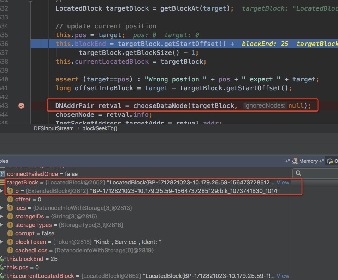Click the magnifier icon in search field
Image resolution: width=338 pixels, height=280 pixels.
[x=298, y=173]
